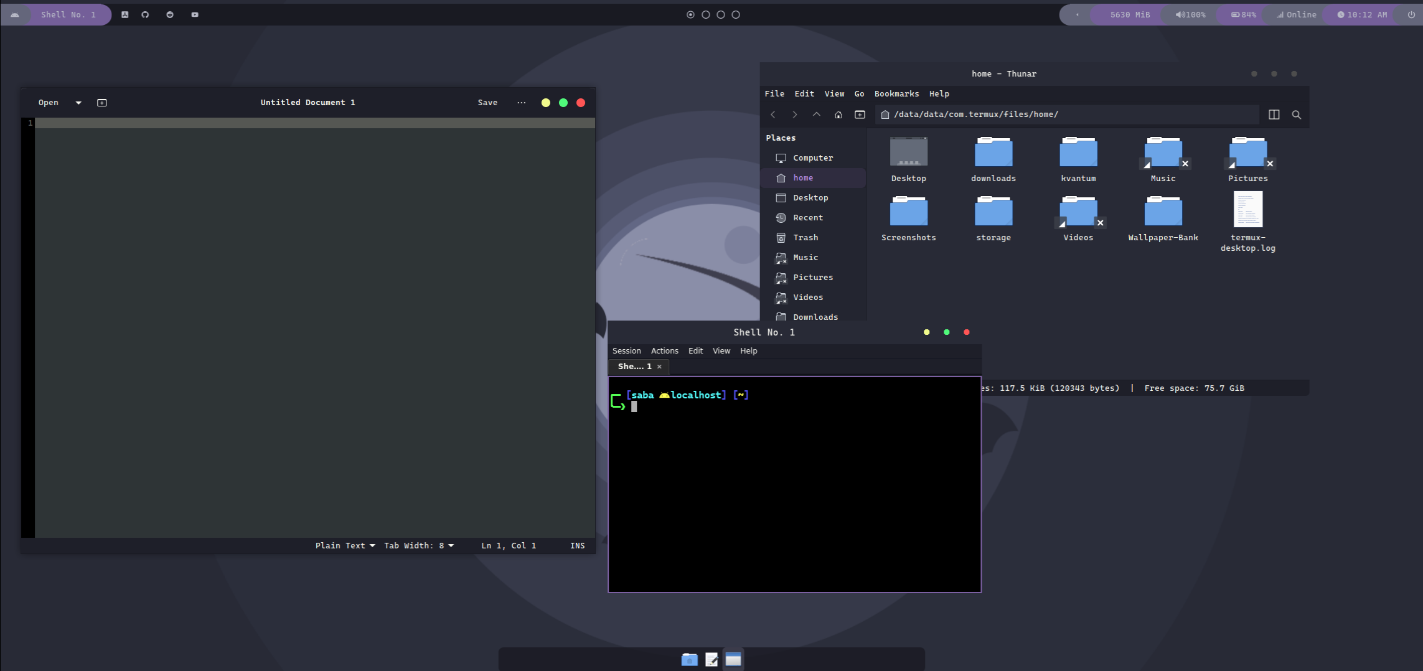
Task: Click the YouTube icon in top panel
Action: pyautogui.click(x=195, y=14)
